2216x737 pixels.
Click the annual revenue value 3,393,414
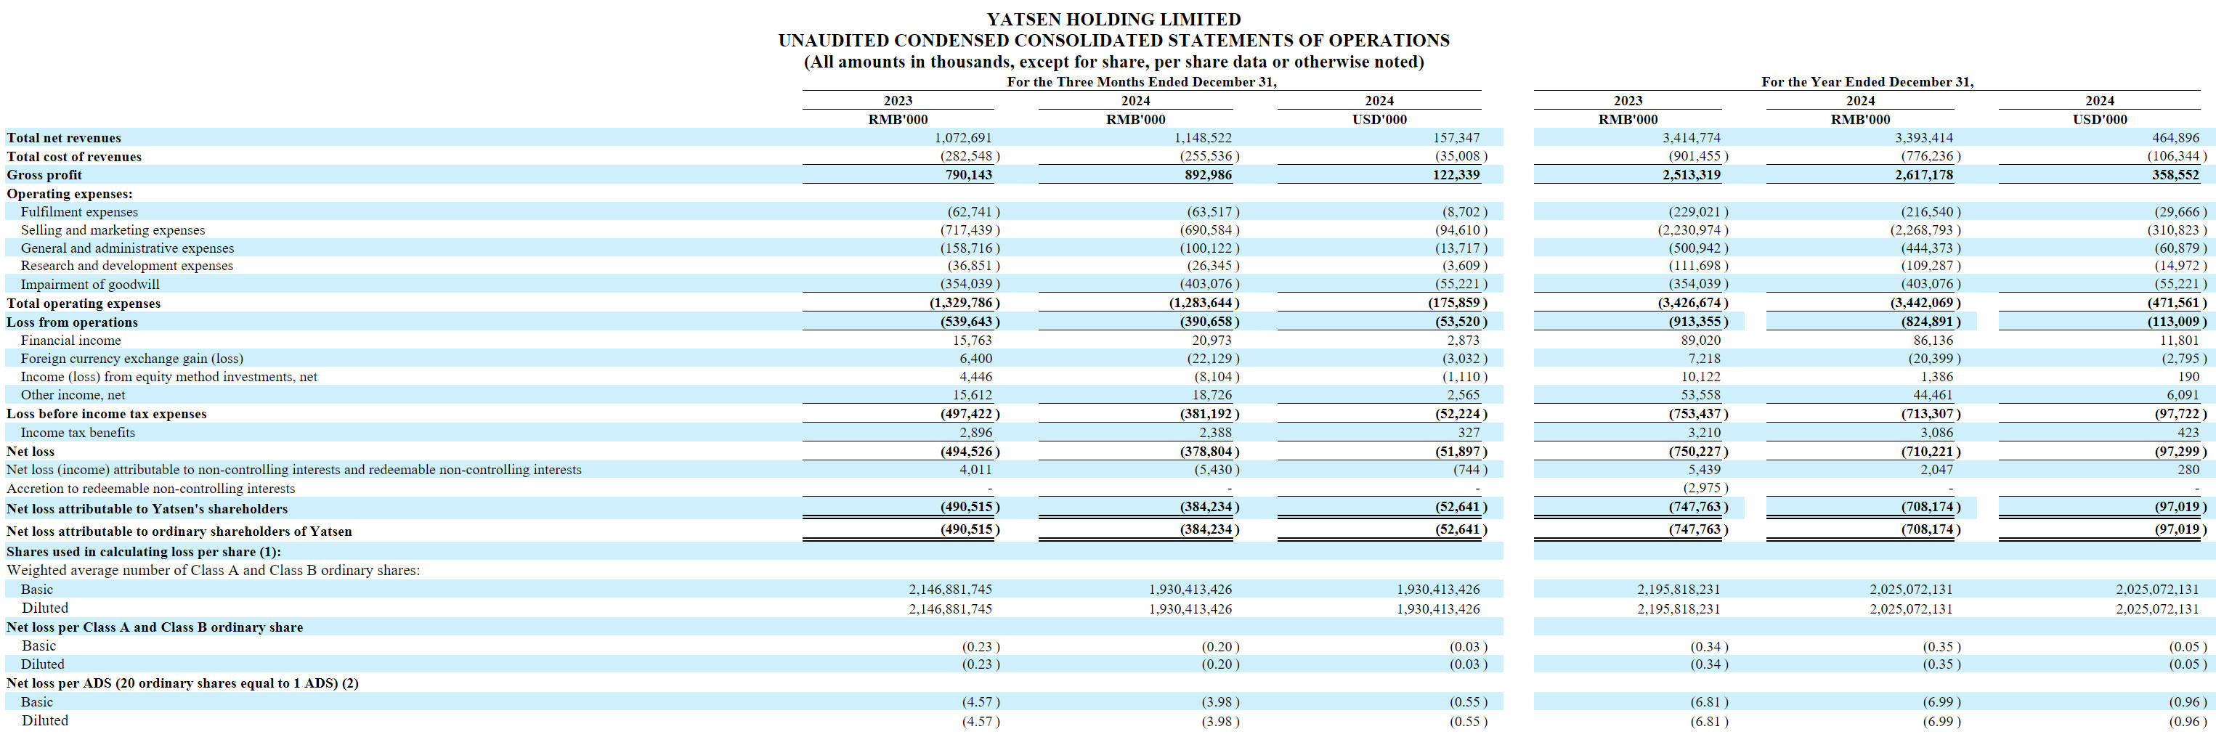point(1923,137)
